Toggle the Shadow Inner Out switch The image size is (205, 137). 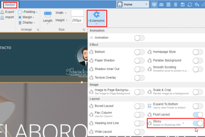(139, 69)
